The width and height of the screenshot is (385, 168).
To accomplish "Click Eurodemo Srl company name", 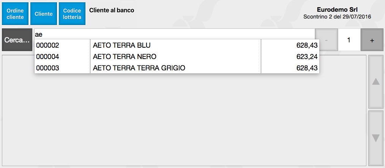I will click(337, 9).
